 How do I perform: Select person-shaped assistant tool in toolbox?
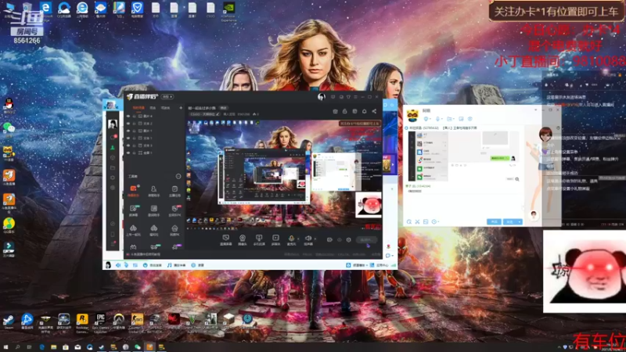[x=153, y=190]
